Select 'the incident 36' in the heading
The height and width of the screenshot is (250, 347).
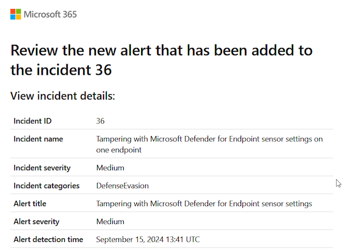(x=61, y=71)
